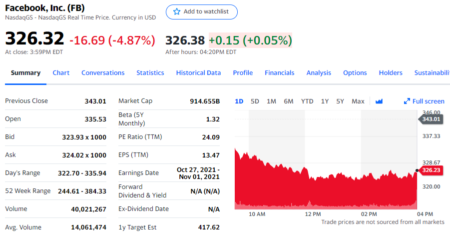The image size is (450, 234).
Task: Click the Full screen expand arrows icon
Action: [x=407, y=101]
